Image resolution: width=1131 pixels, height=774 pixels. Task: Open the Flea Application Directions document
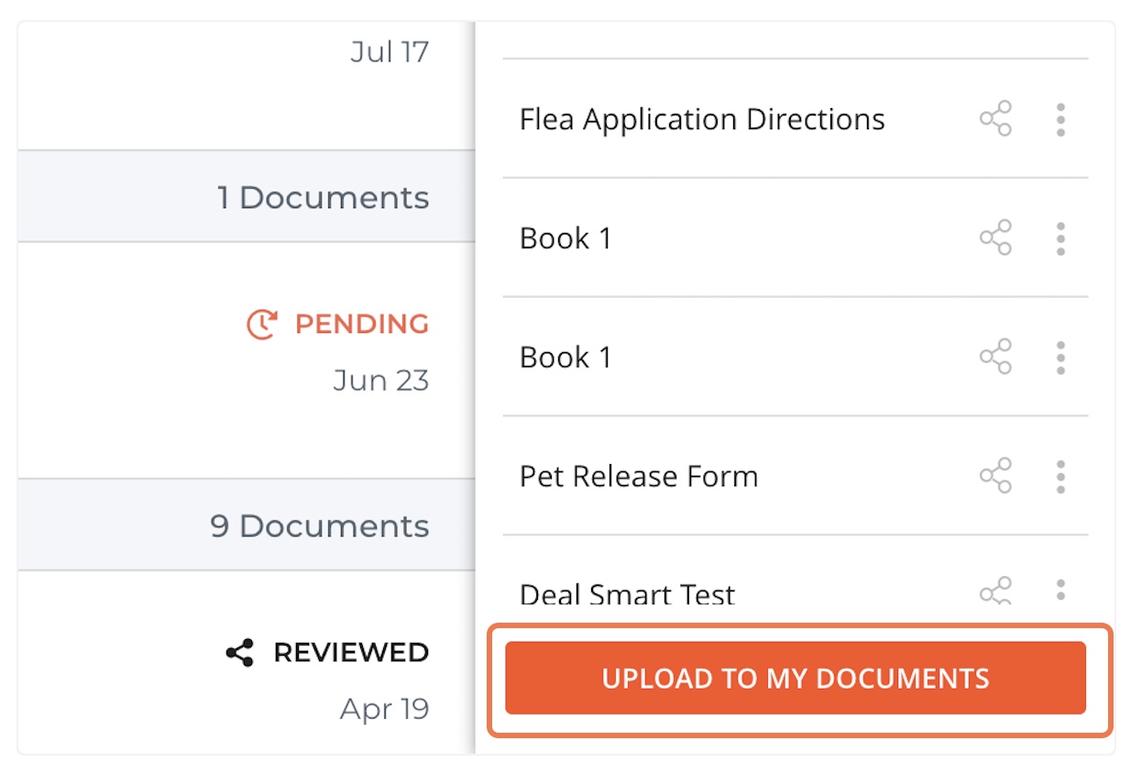point(702,119)
